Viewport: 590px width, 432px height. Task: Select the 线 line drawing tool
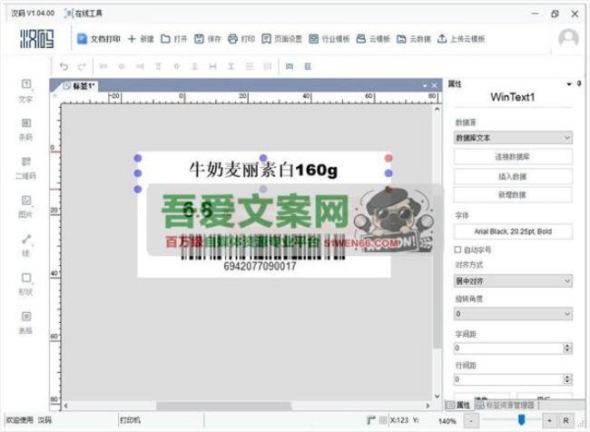point(25,245)
